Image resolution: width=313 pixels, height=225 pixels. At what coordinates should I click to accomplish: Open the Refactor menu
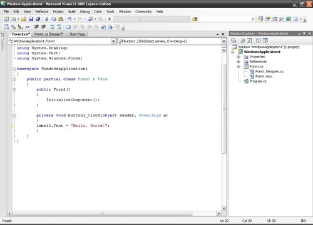(42, 12)
